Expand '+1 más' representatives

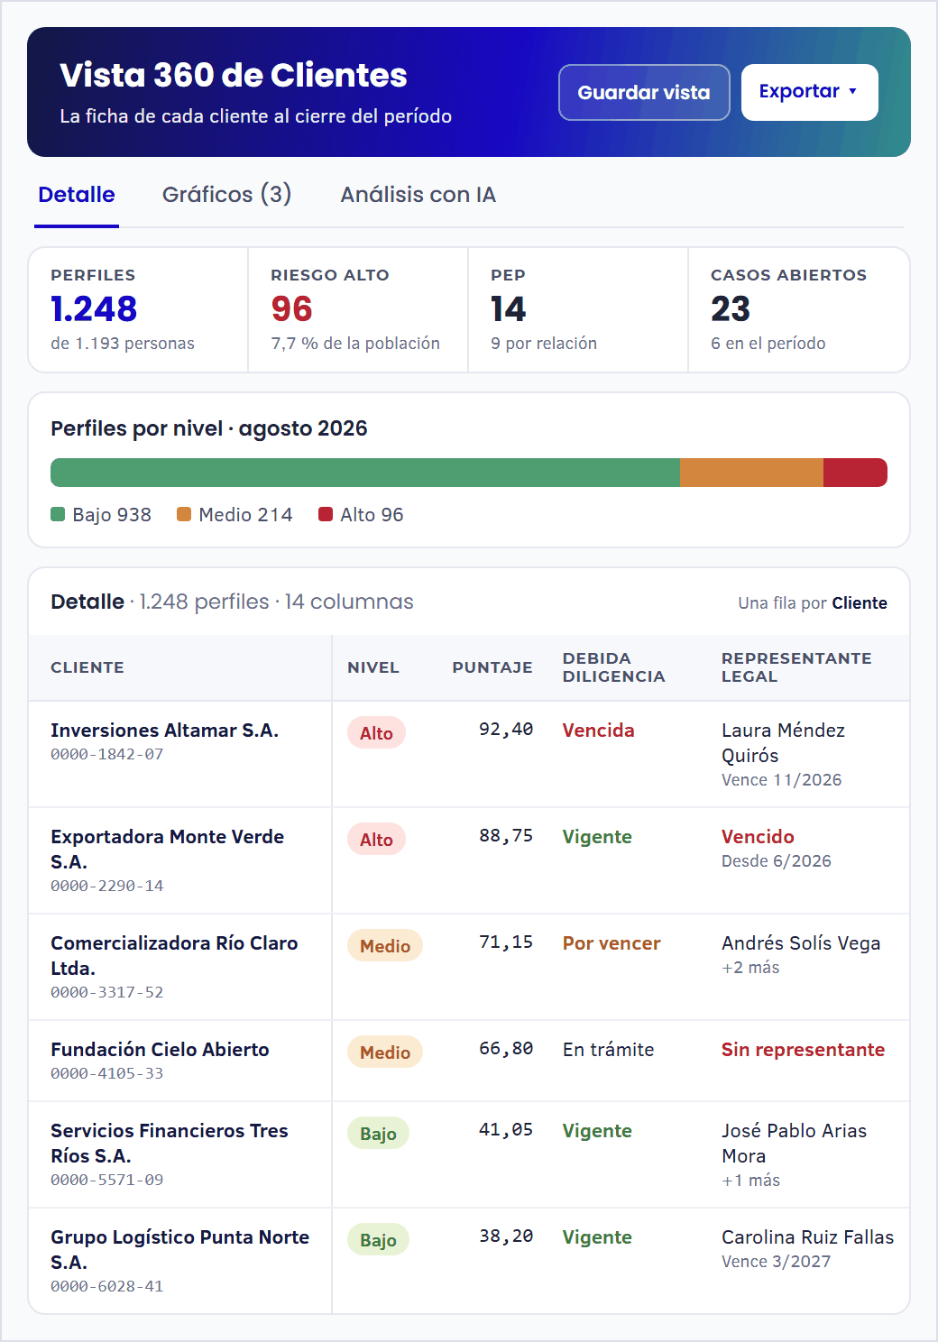coord(750,1181)
